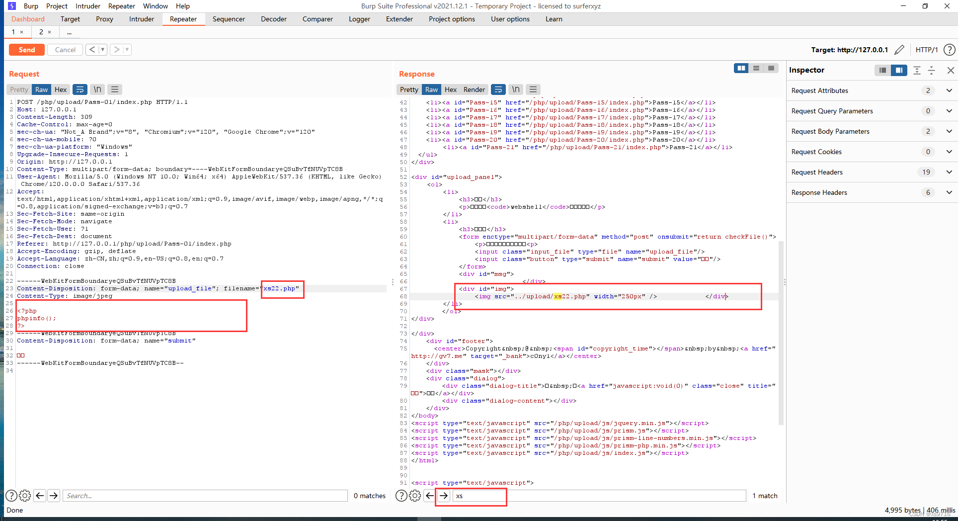Toggle Response non-printable characters \n
The image size is (958, 521).
point(516,89)
